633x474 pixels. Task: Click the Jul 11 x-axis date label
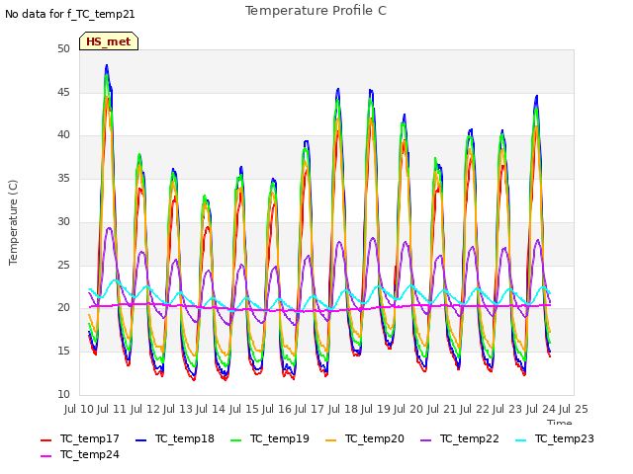click(112, 409)
